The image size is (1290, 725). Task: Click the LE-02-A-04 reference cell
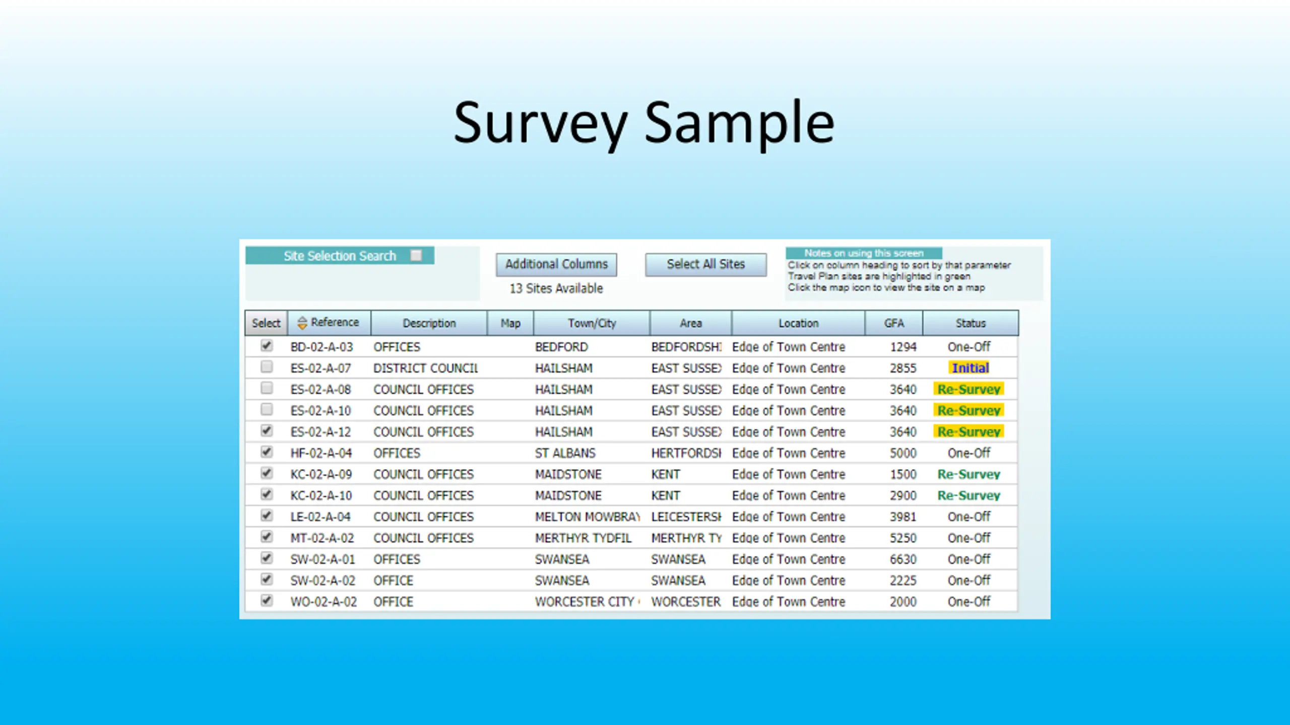320,517
